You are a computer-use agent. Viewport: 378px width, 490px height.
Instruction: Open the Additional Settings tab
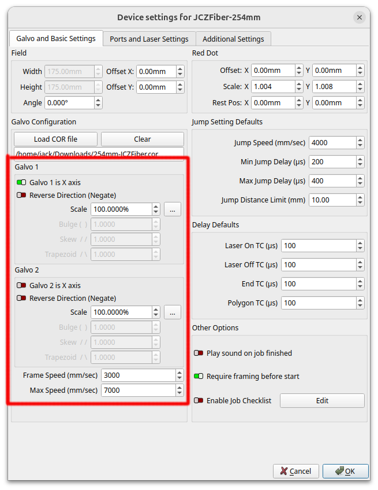point(233,39)
